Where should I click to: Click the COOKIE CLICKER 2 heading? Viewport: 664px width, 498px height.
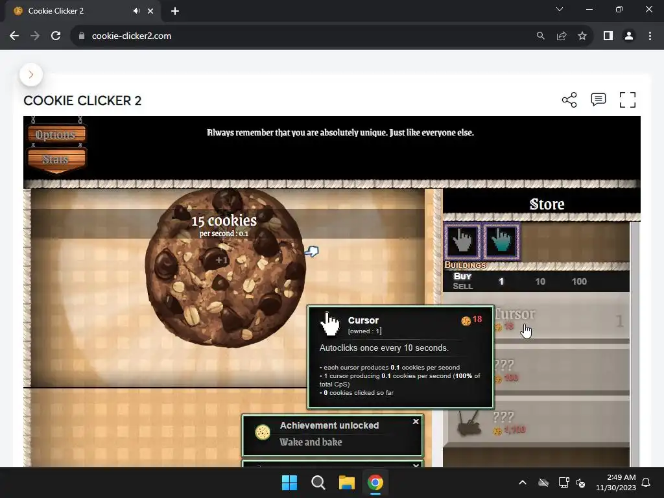pyautogui.click(x=82, y=101)
